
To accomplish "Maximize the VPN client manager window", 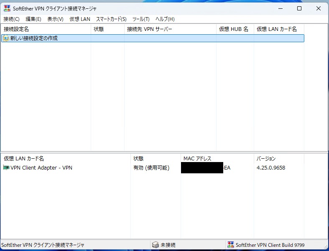I will coord(299,8).
